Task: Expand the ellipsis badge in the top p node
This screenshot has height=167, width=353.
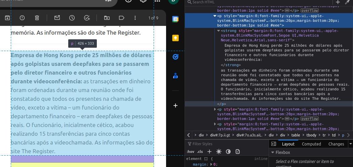Action: click(x=287, y=10)
